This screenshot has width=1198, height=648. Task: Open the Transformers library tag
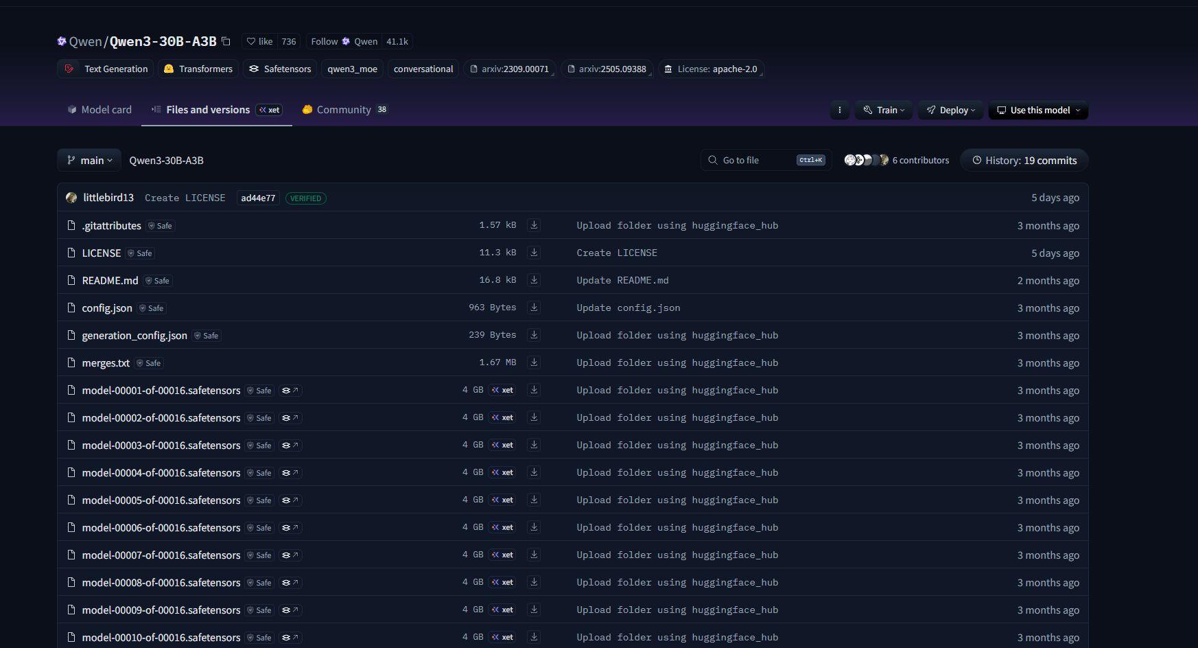(x=198, y=69)
